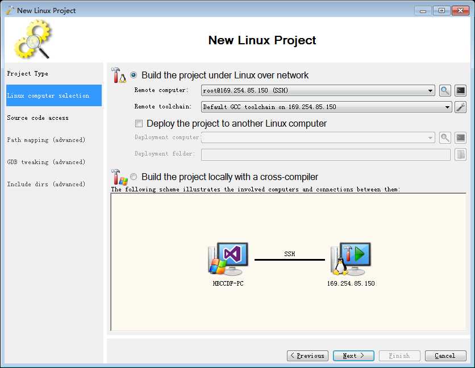
Task: Click the wrench icon beside Remote toolchain
Action: point(460,107)
